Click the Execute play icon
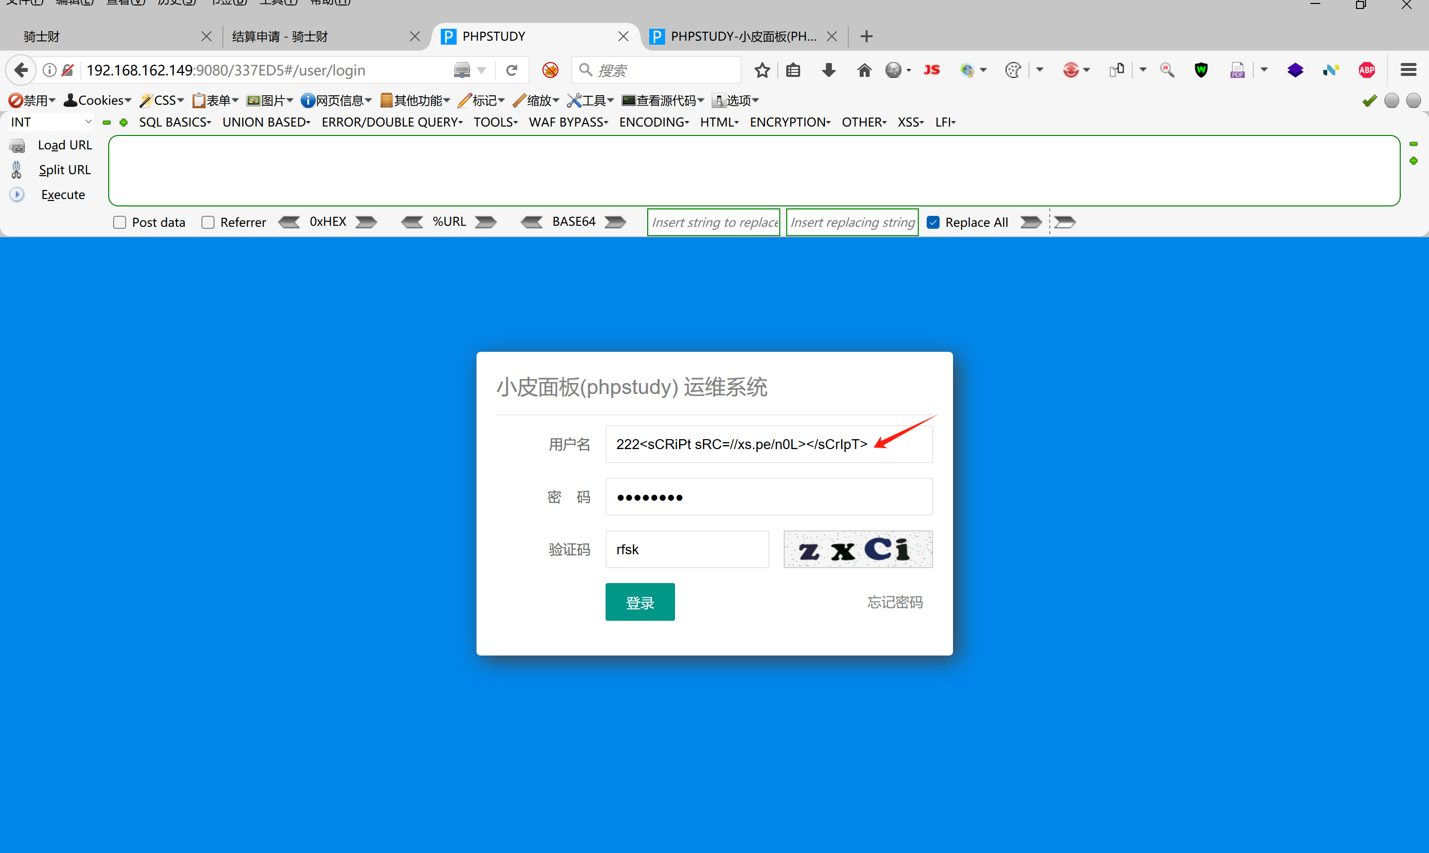Image resolution: width=1429 pixels, height=853 pixels. click(17, 195)
